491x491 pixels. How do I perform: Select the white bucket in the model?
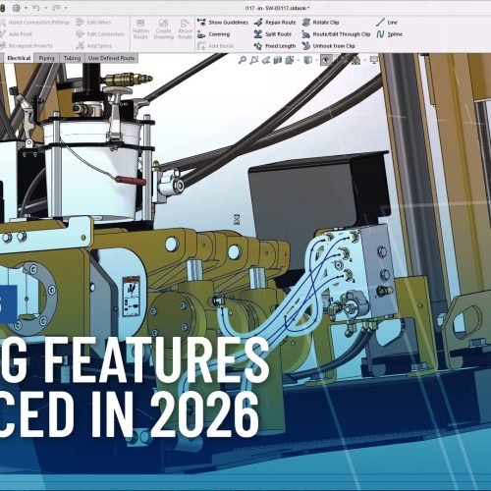93,170
